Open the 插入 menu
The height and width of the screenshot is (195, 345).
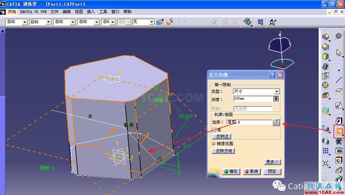[91, 11]
